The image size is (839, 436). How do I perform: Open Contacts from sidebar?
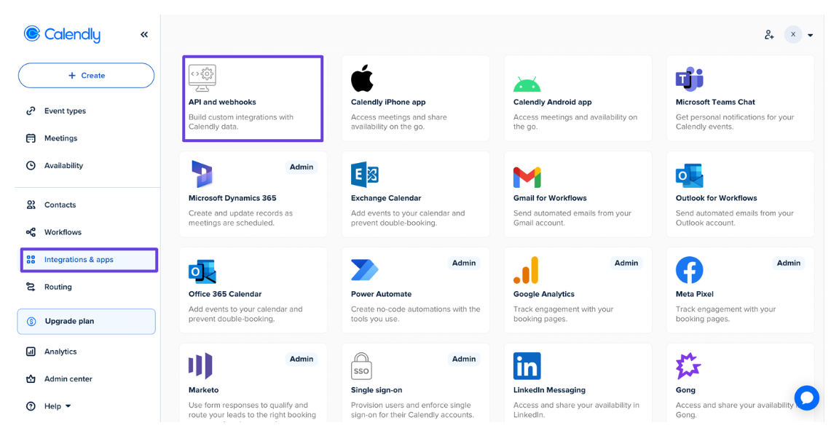point(60,205)
